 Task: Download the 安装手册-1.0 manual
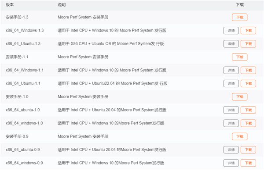[x=240, y=97]
